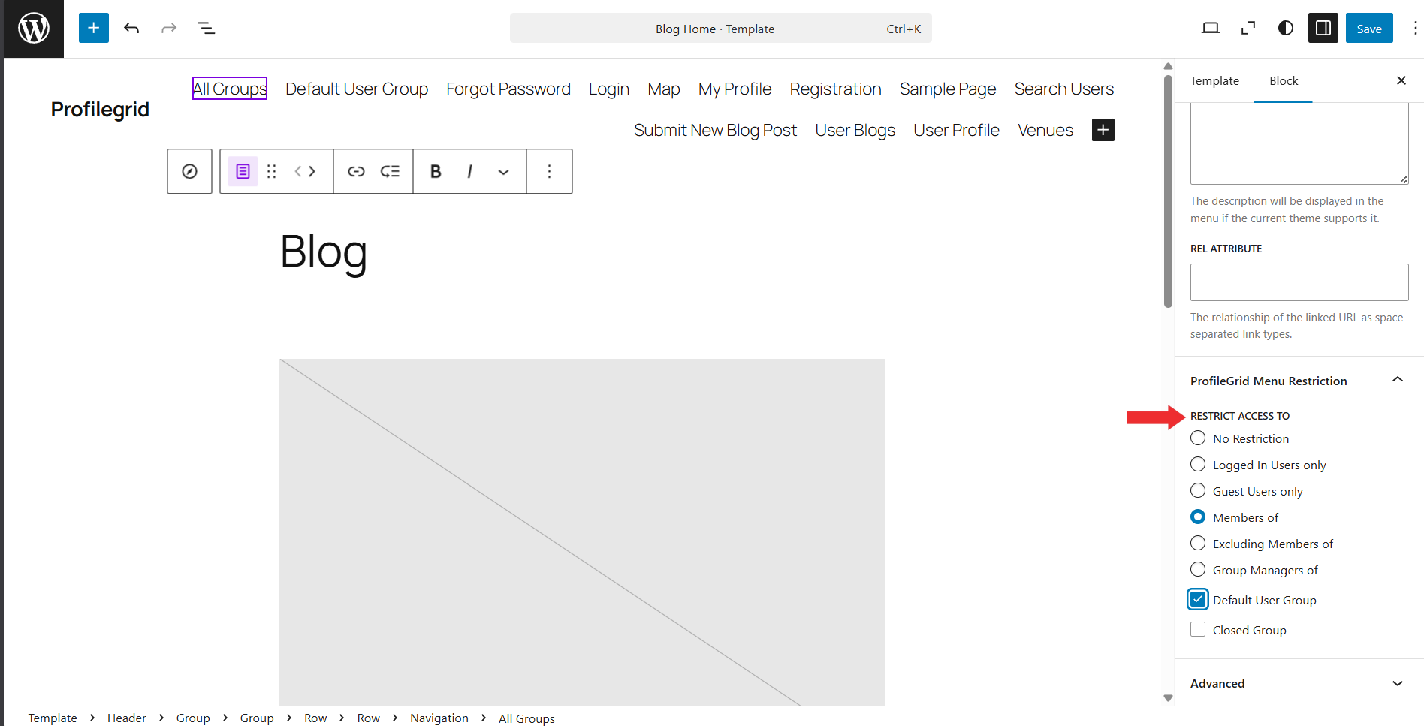
Task: Open the Document Overview list icon
Action: [x=206, y=29]
